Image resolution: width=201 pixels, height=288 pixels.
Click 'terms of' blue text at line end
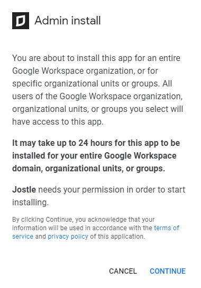[x=167, y=228]
